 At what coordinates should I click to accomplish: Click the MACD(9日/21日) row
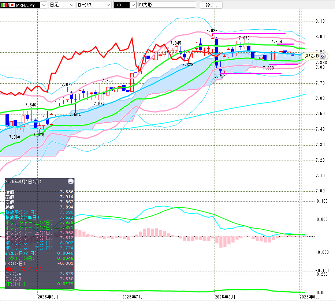[x=39, y=253]
